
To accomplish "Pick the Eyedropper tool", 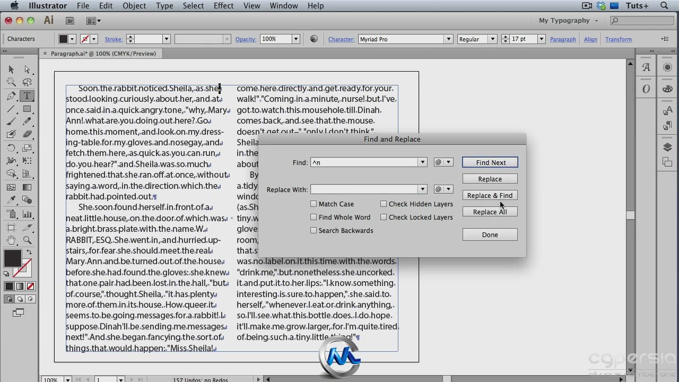I will pos(11,200).
